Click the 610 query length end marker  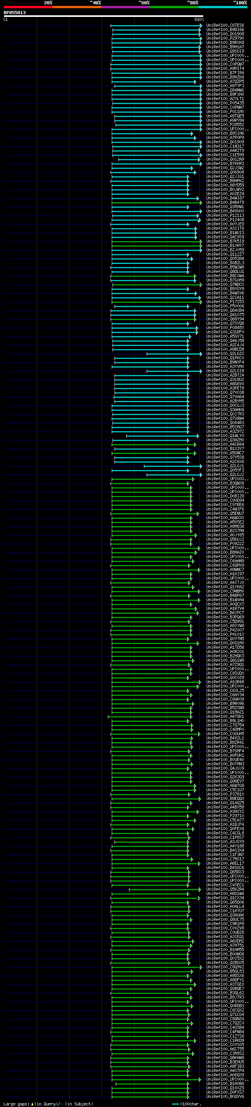pyautogui.click(x=198, y=19)
